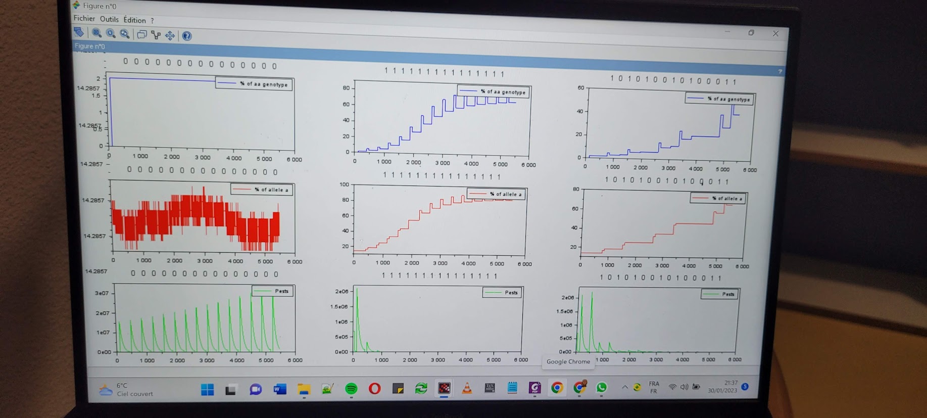The width and height of the screenshot is (927, 418).
Task: Select the 3D rotation tool in toolbar
Action: [79, 32]
